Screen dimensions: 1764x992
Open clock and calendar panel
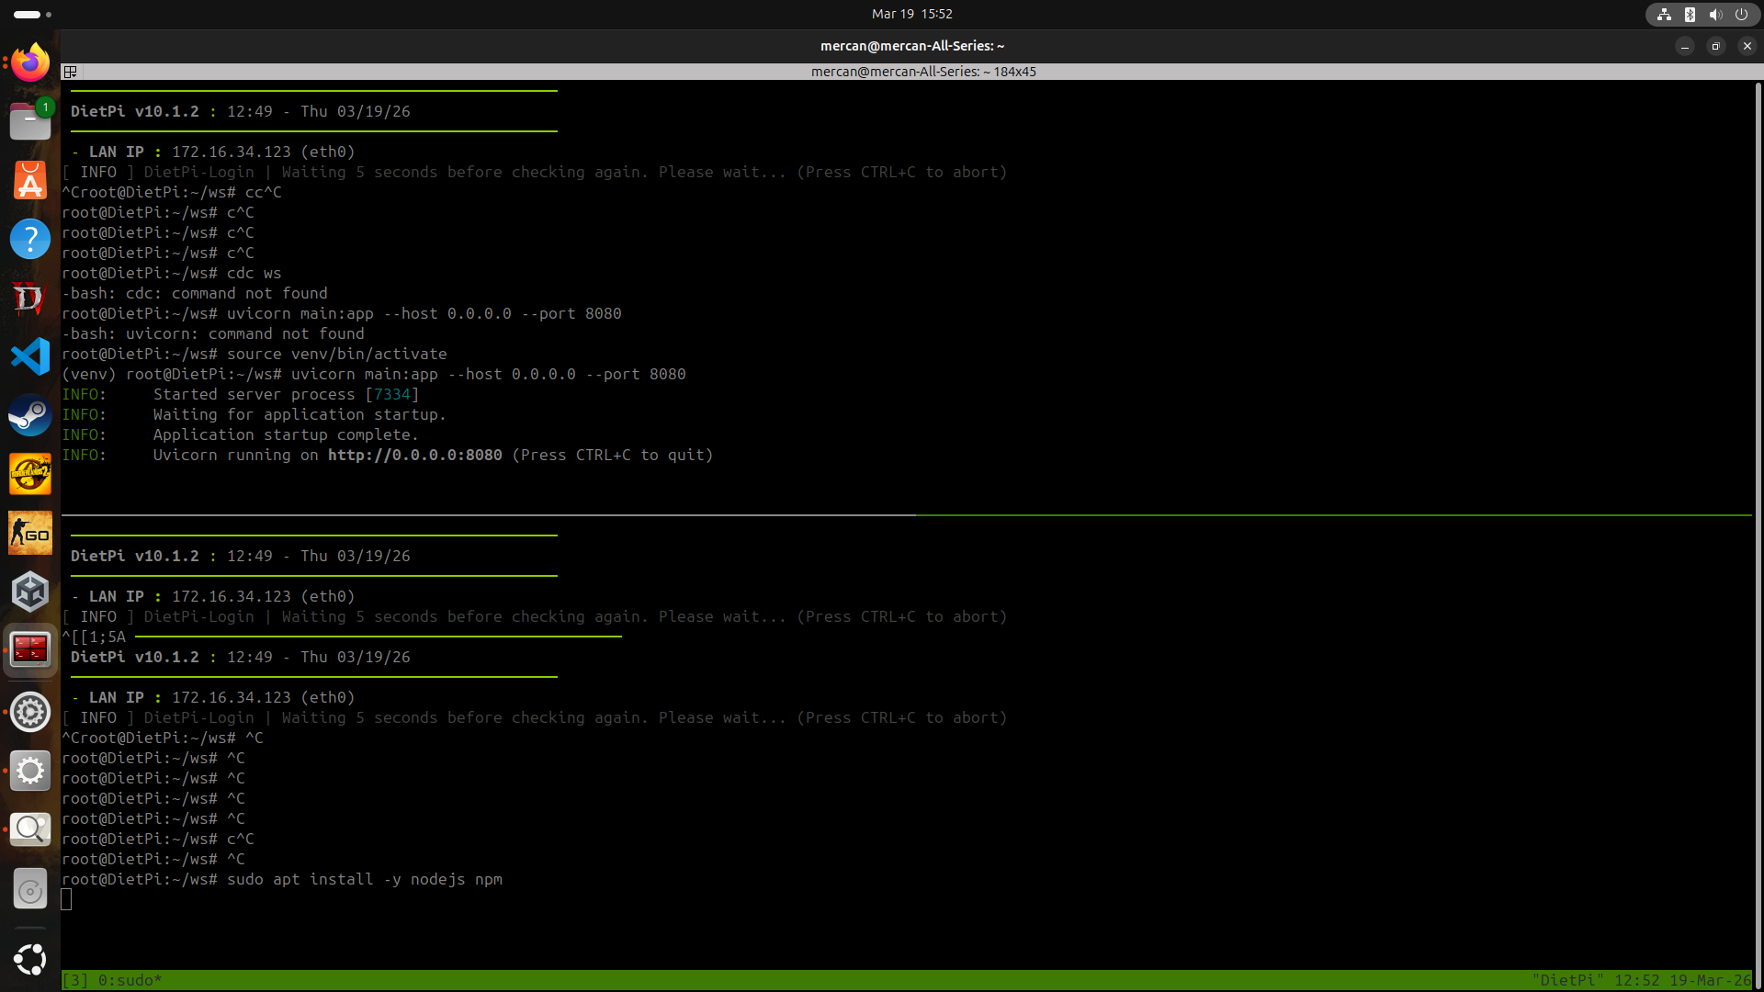coord(911,14)
